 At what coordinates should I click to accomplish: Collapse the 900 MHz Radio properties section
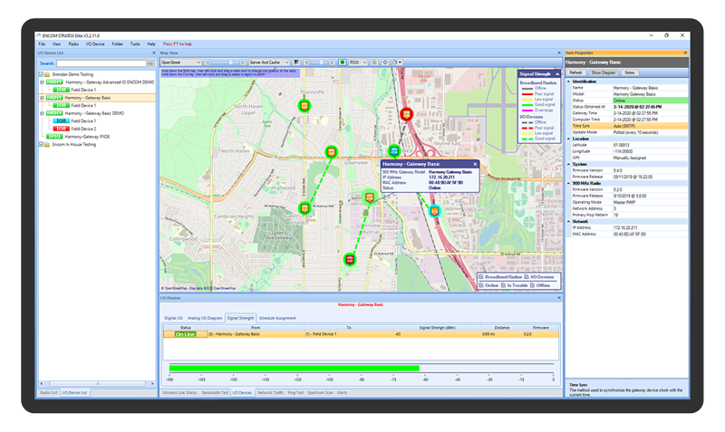point(569,184)
